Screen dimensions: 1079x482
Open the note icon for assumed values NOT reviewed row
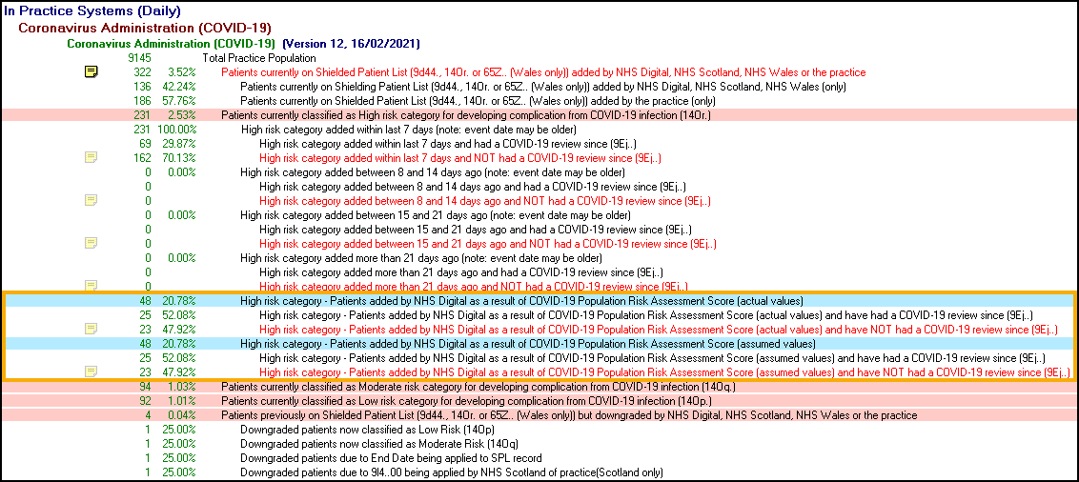91,372
